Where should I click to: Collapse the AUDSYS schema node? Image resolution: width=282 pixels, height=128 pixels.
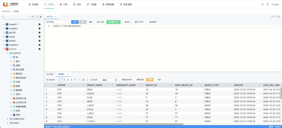[7, 53]
